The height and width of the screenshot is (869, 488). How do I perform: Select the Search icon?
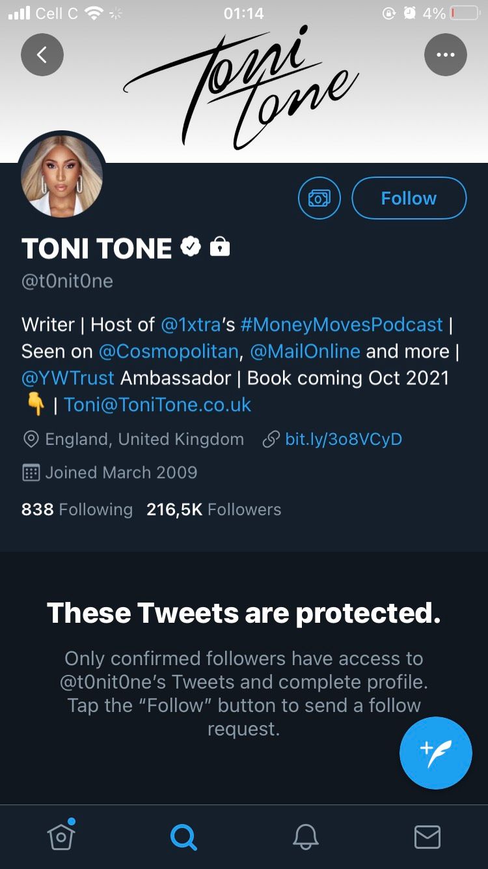pos(183,836)
